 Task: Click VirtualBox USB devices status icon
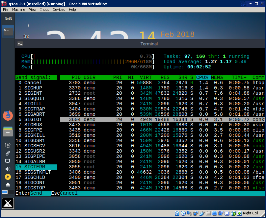[202, 213]
